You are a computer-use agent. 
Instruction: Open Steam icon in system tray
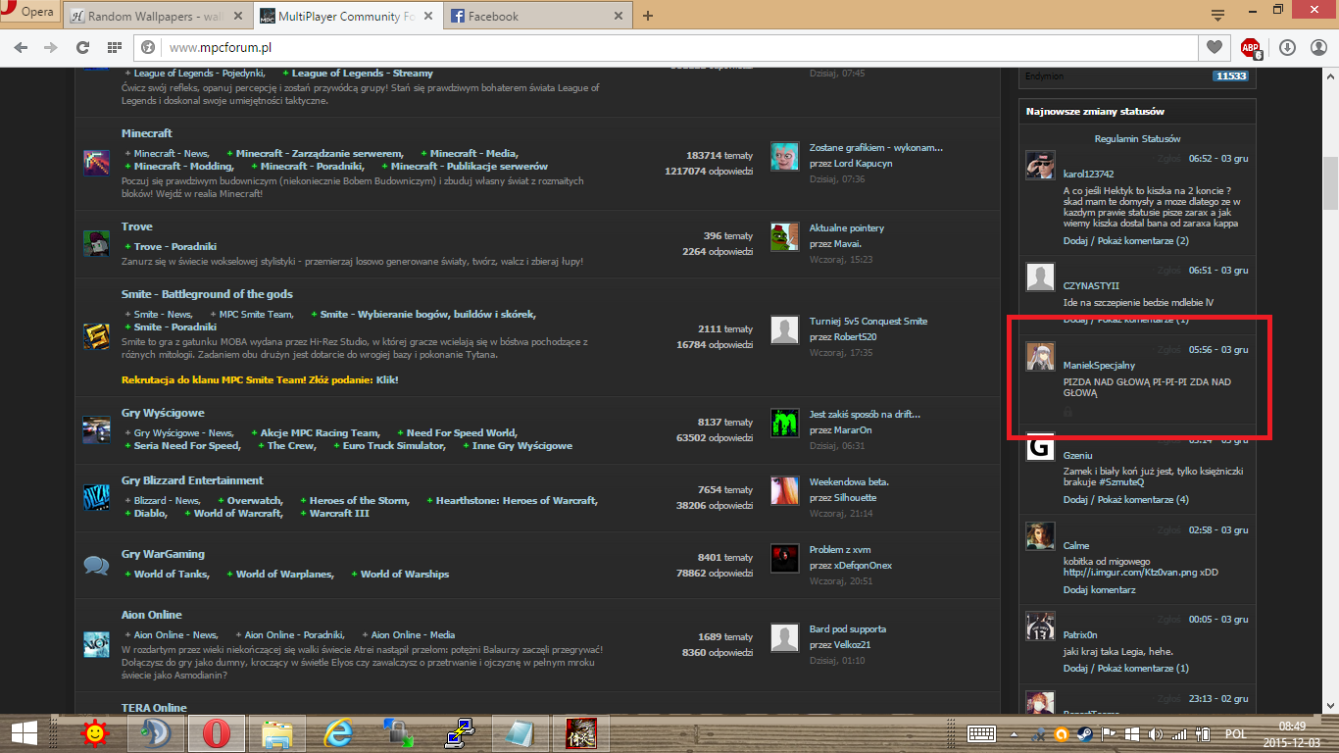(1084, 733)
